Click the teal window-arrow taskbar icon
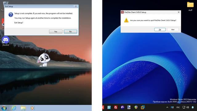This screenshot has height=111, width=197. tap(109, 108)
